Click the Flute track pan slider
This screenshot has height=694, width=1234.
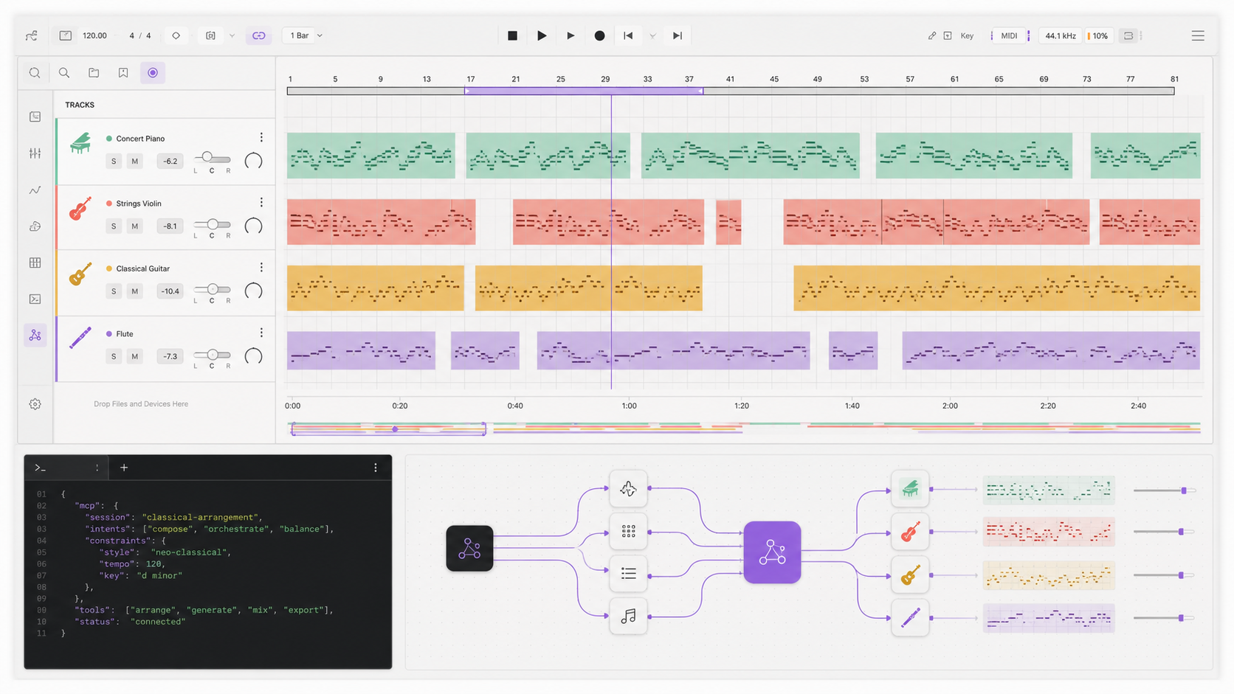pyautogui.click(x=212, y=354)
